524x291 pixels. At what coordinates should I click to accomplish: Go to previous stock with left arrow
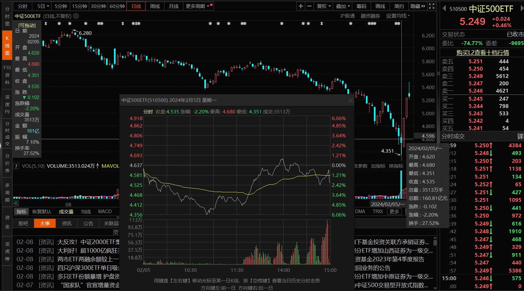pyautogui.click(x=444, y=9)
